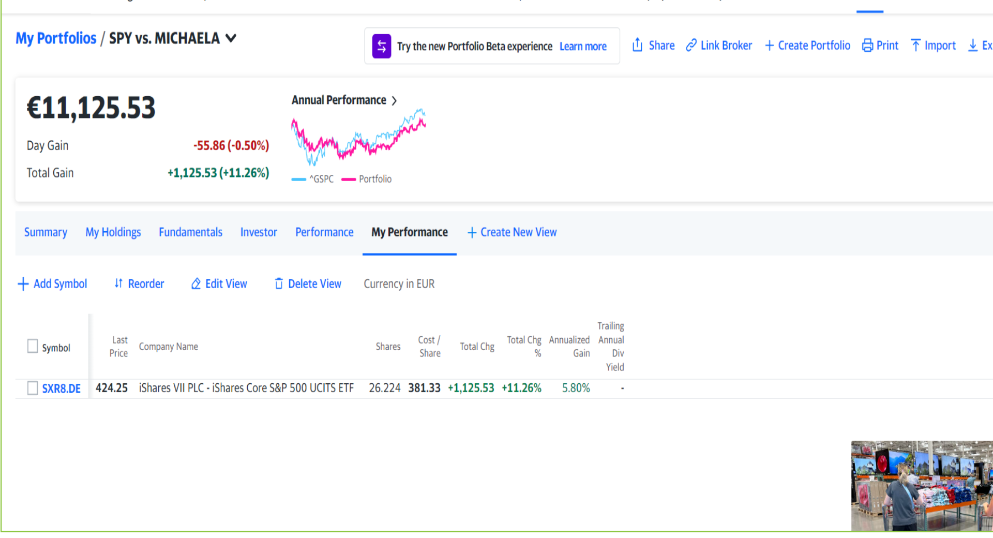Image resolution: width=993 pixels, height=538 pixels.
Task: Sort by the Annualized Gain column header
Action: (x=569, y=347)
